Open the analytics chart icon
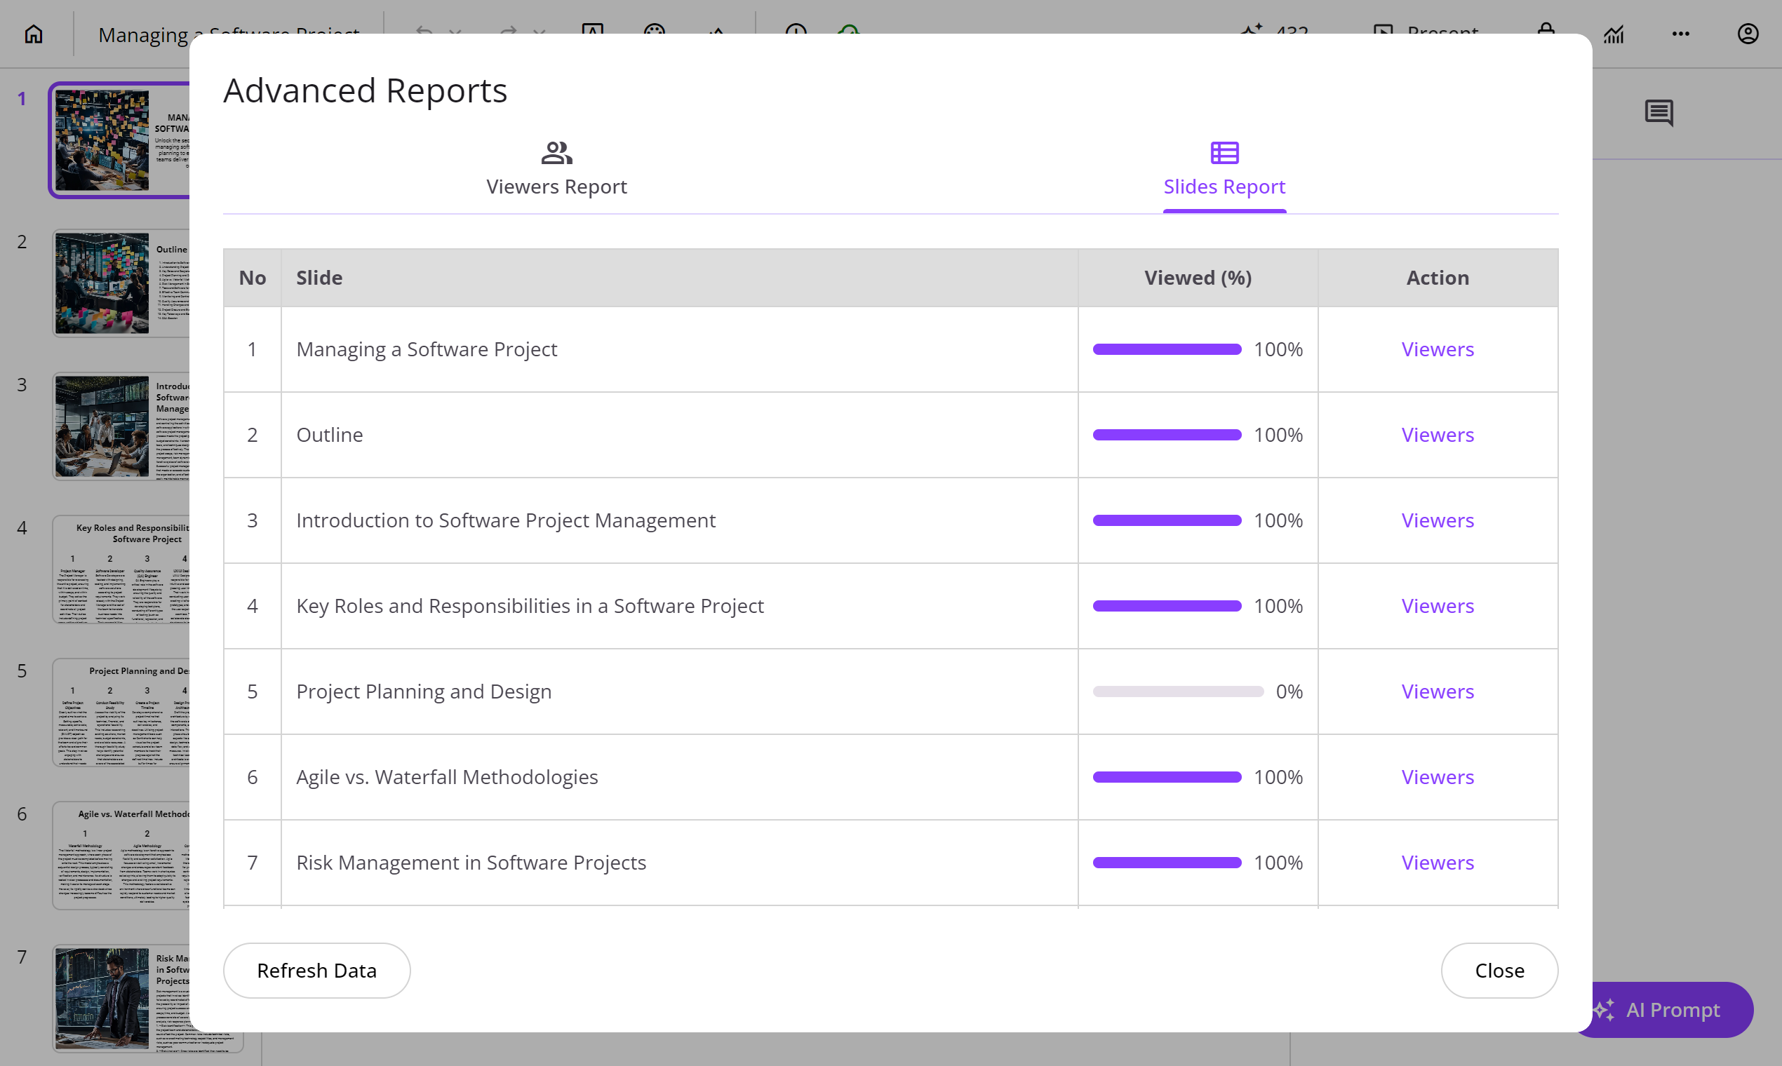 (x=1613, y=34)
